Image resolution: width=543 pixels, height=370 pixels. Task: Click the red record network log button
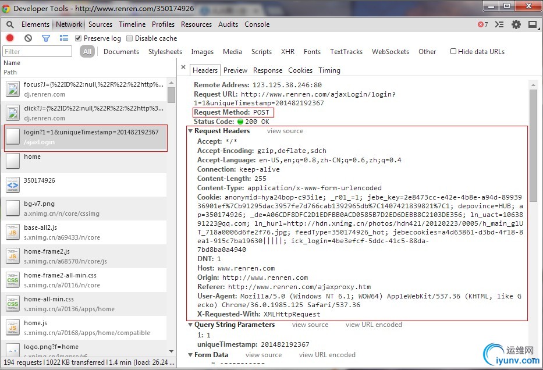tap(10, 38)
